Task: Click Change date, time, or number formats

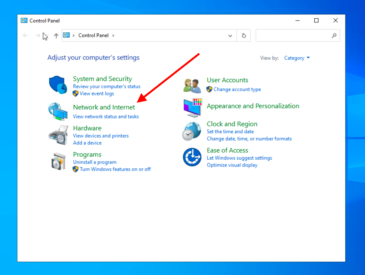Action: 249,139
